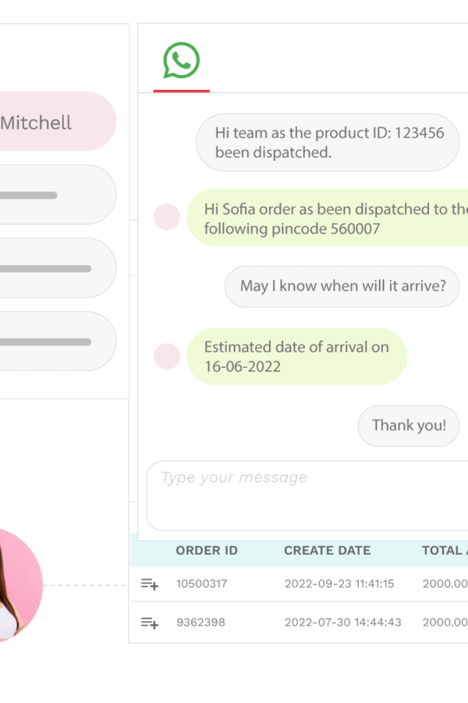
Task: Expand order 10500317 row icon
Action: click(x=150, y=584)
